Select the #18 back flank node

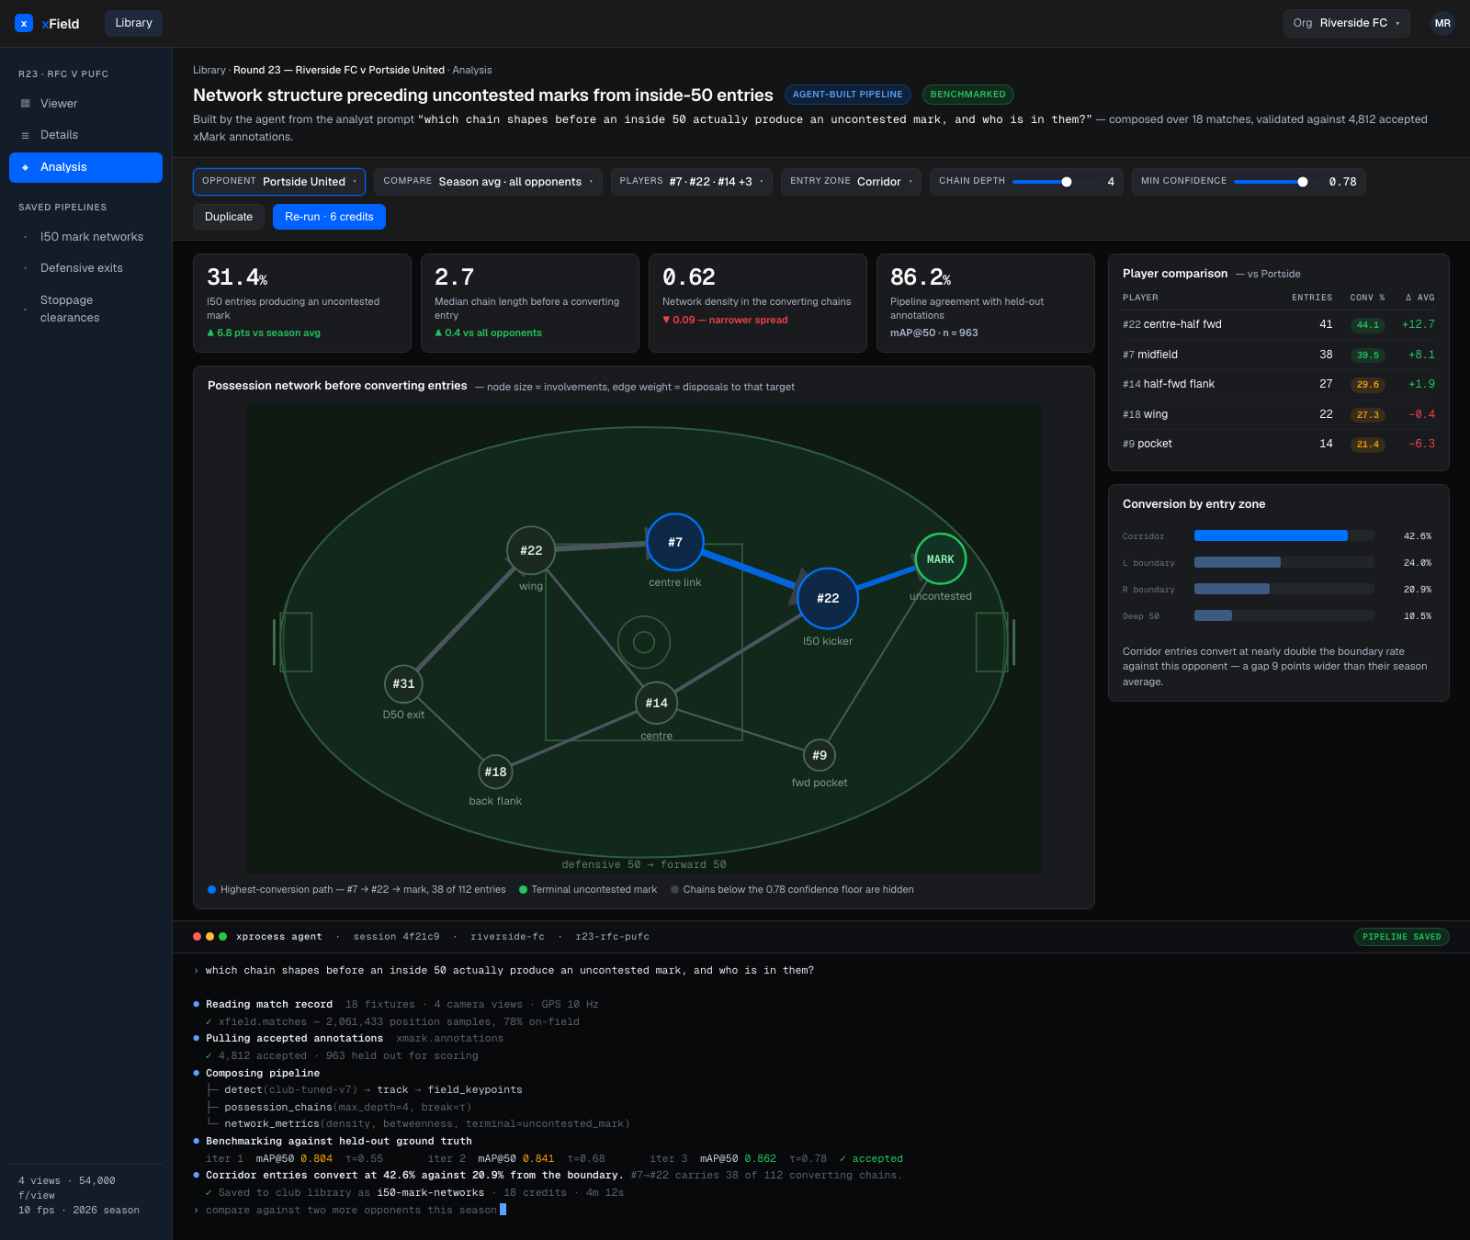(x=495, y=772)
